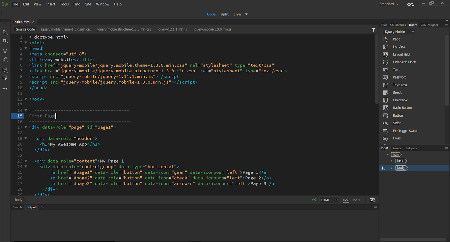Image resolution: width=450 pixels, height=242 pixels.
Task: Click the Sync Settings gear icon
Action: coord(411,4)
